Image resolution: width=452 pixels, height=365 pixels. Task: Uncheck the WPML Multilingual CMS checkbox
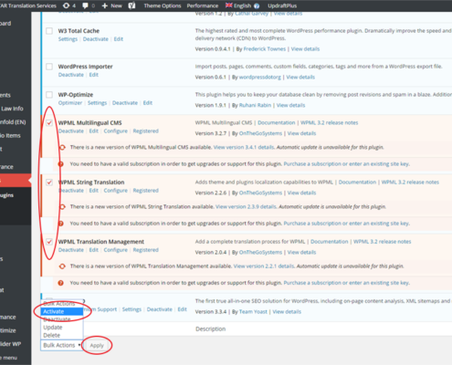49,123
